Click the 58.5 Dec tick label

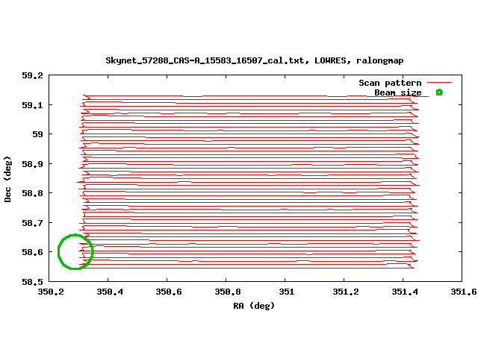click(32, 282)
